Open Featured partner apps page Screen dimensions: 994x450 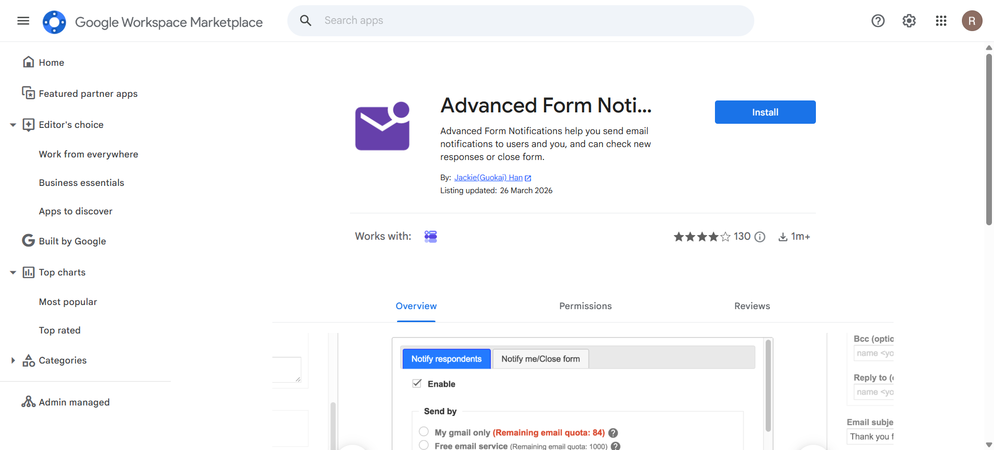88,94
